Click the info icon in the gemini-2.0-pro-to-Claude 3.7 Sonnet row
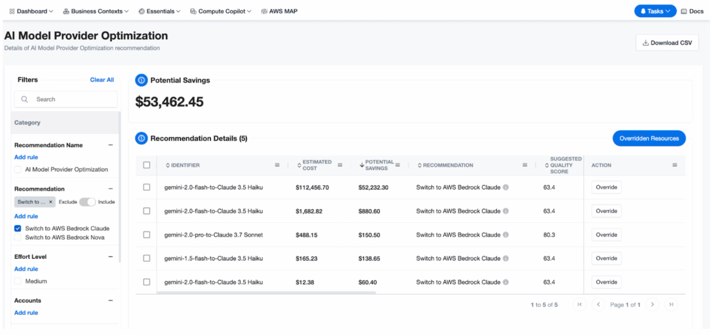 pyautogui.click(x=506, y=235)
